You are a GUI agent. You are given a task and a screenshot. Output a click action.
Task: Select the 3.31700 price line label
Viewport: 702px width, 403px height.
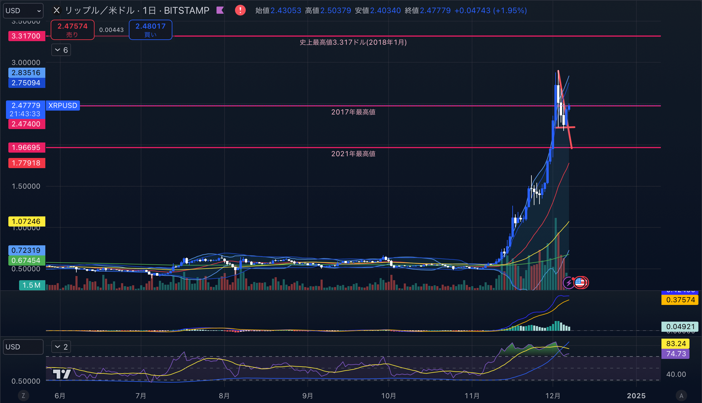click(x=27, y=36)
